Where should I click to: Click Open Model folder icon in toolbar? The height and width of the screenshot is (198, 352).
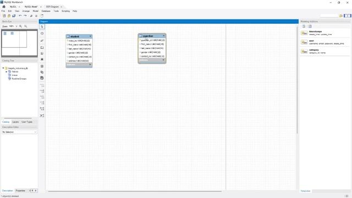[x=9, y=16]
